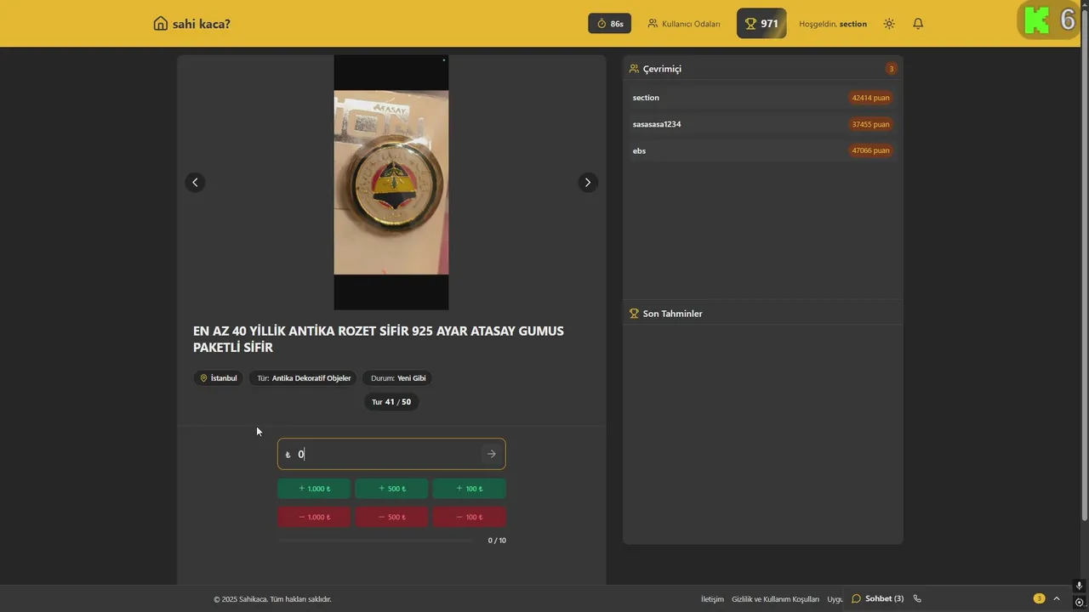
Task: Add 100 ₺ to the guess
Action: (469, 489)
